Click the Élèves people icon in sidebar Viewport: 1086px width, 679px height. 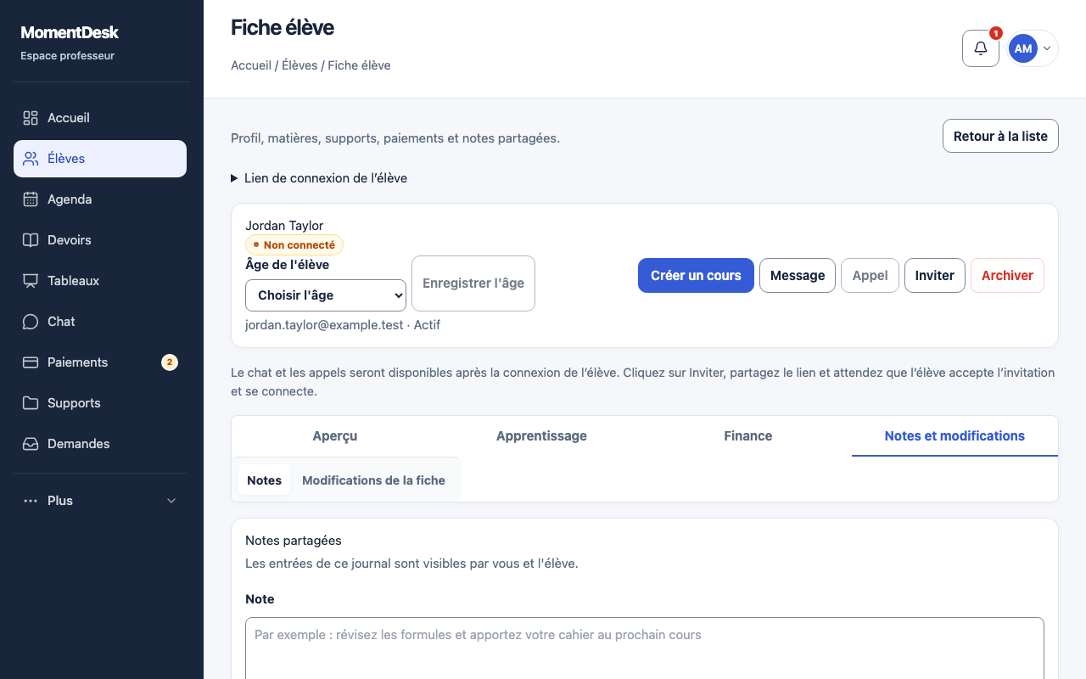[x=31, y=159]
